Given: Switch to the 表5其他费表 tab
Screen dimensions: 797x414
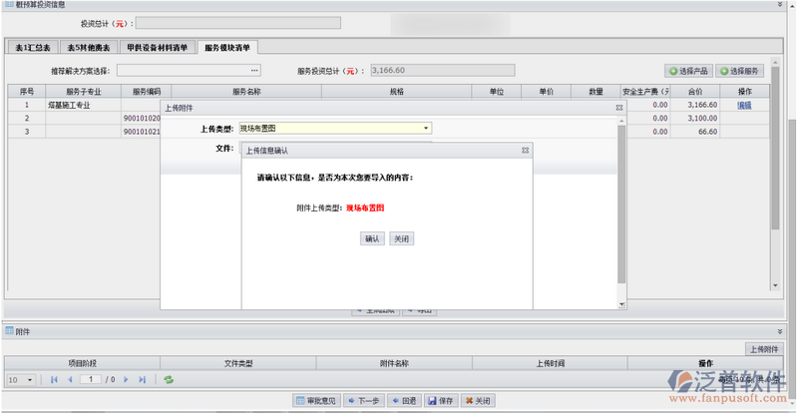Looking at the screenshot, I should (87, 47).
